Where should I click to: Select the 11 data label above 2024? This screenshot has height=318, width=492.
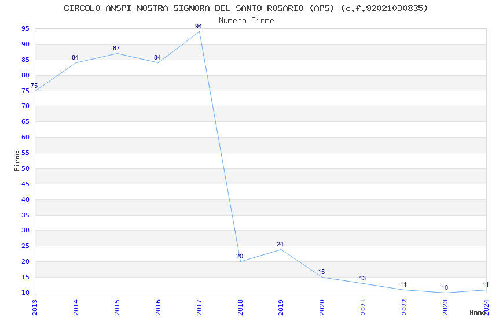click(x=486, y=284)
